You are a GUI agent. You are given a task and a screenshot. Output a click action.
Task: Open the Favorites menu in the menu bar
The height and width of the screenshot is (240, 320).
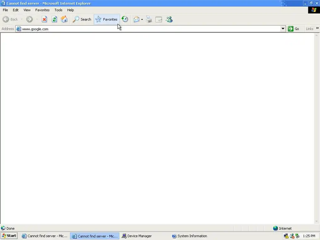(x=42, y=10)
